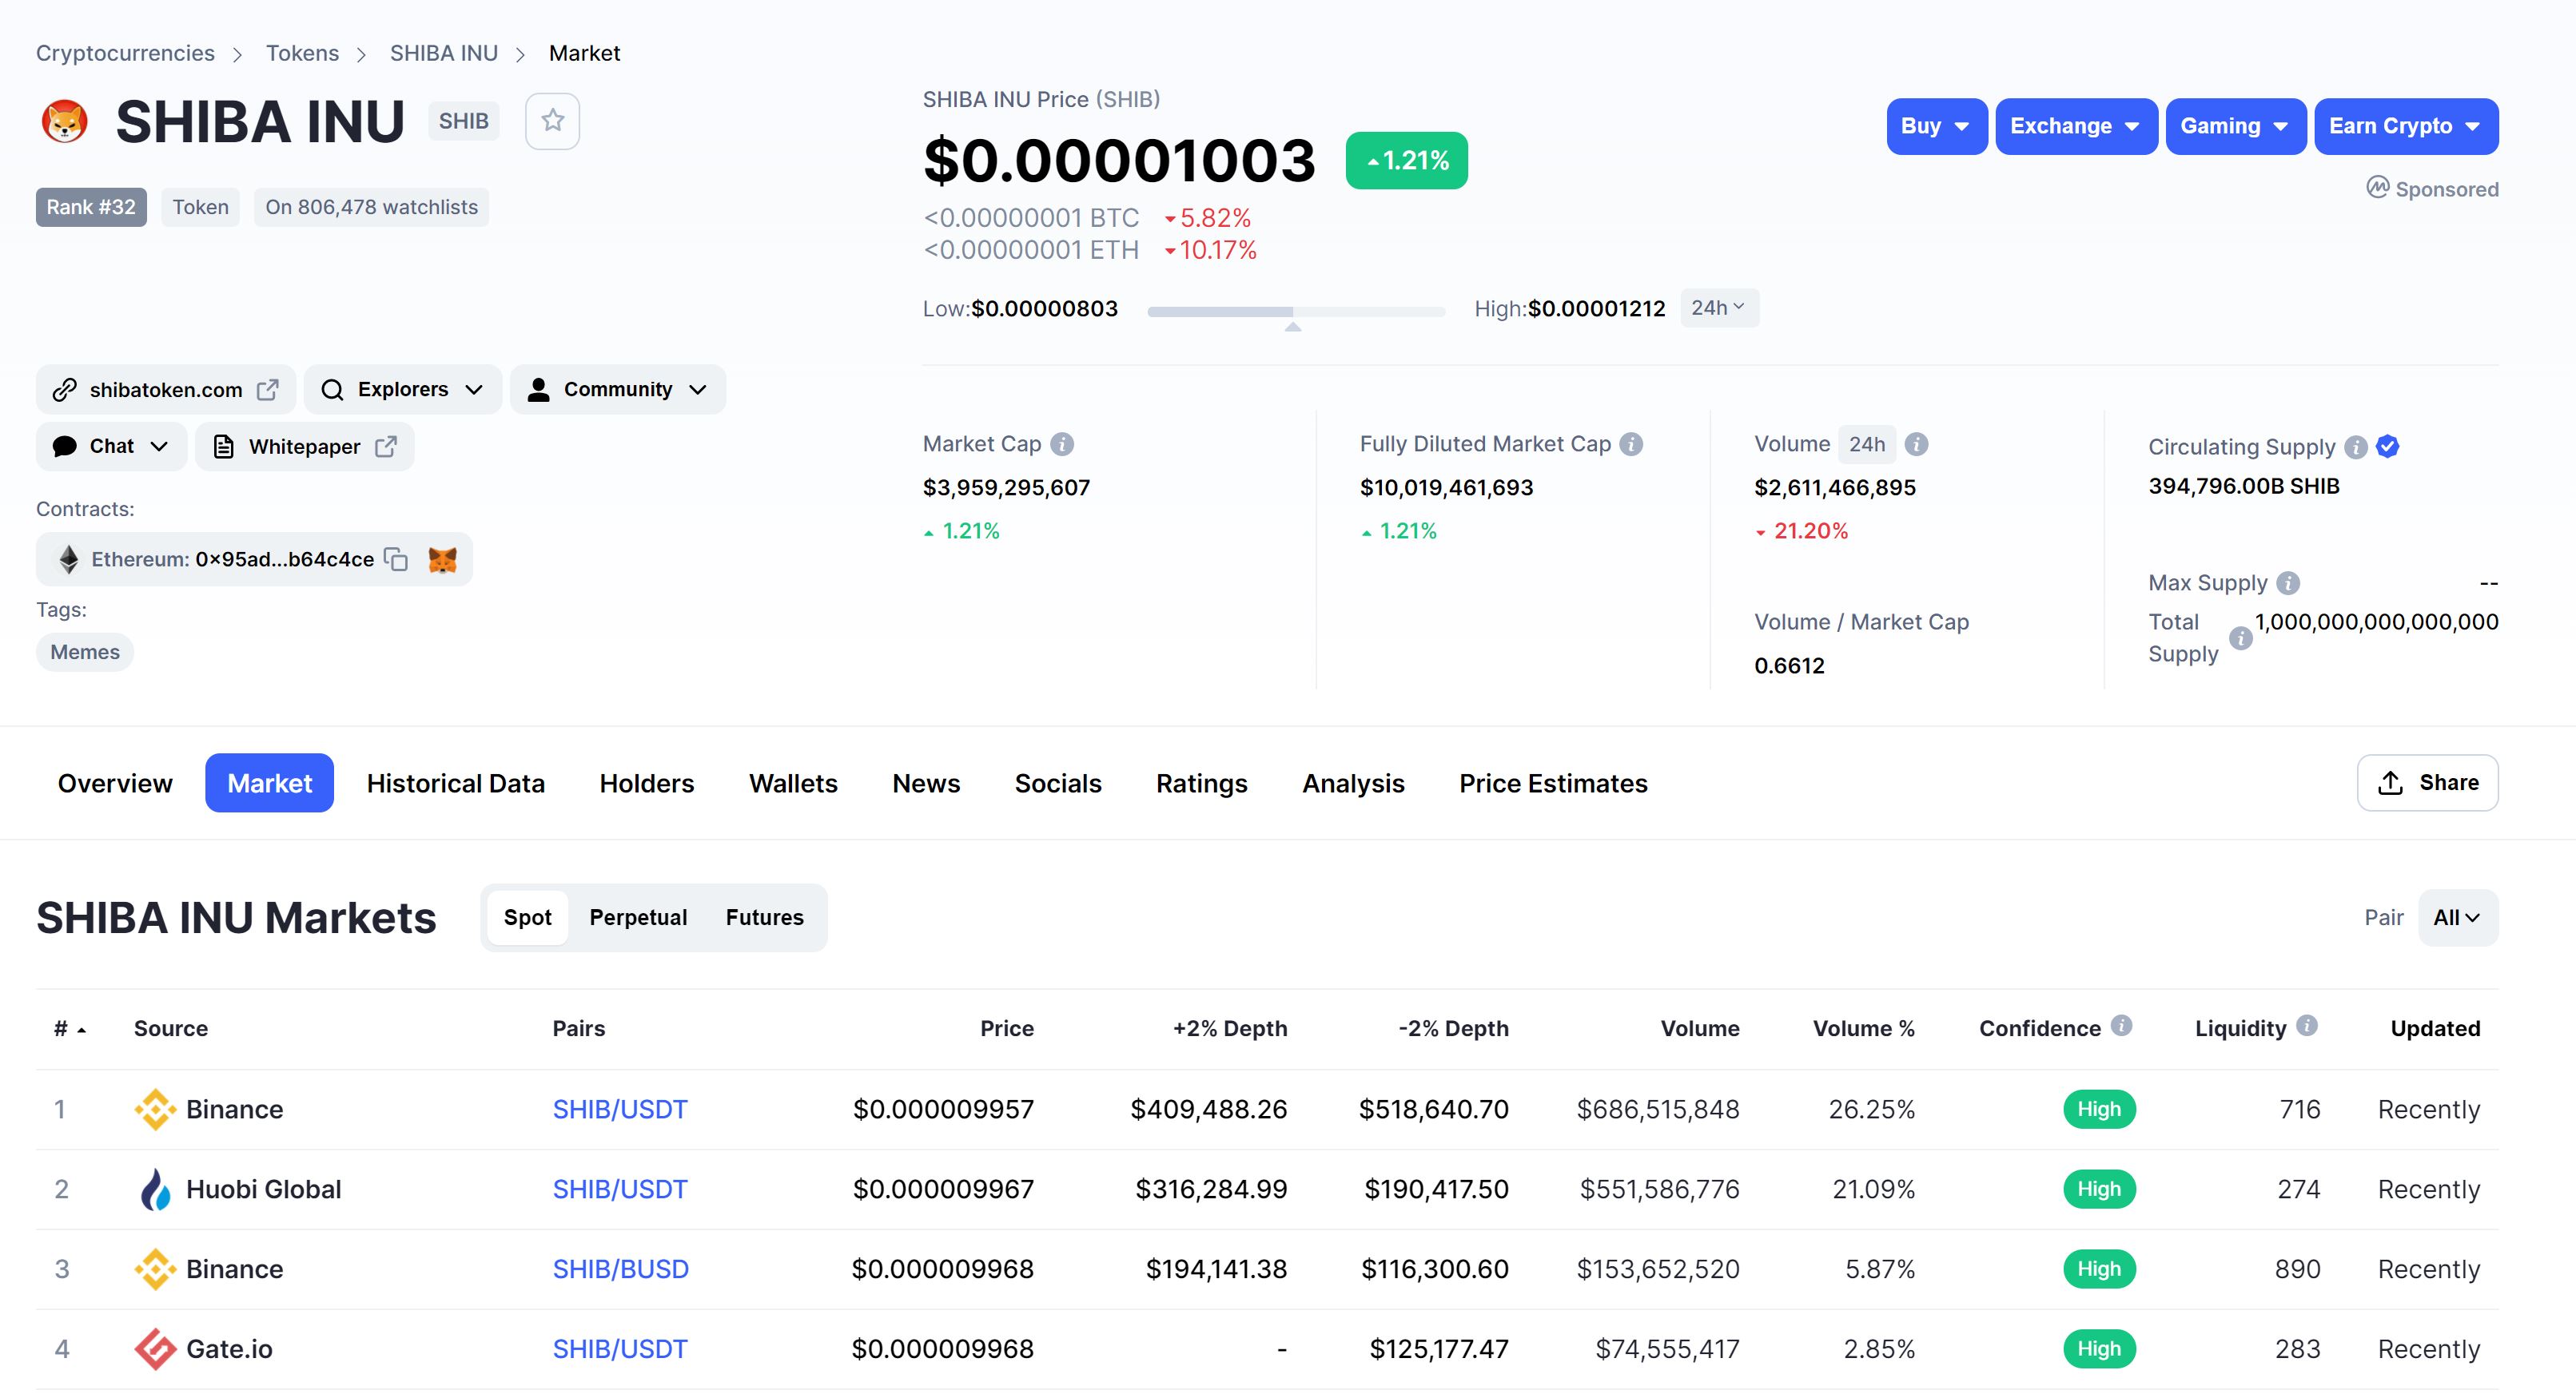Screen dimensions: 2576x1394
Task: Click the low-high price range slider
Action: (x=1295, y=312)
